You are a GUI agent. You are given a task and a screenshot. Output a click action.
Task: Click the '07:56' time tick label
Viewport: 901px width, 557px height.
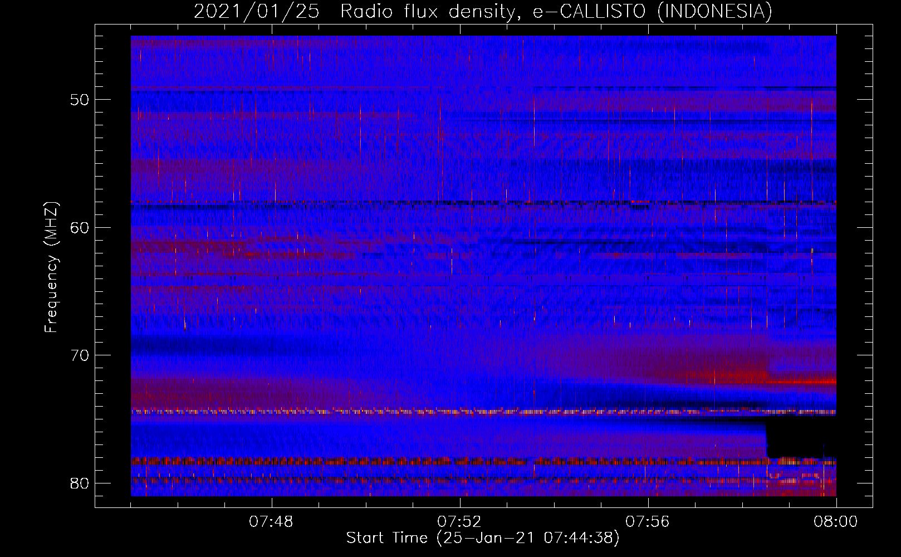[648, 522]
